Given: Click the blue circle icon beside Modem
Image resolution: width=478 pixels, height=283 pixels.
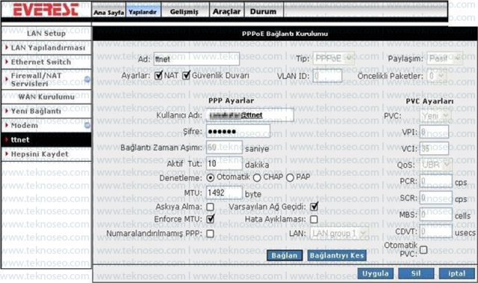Looking at the screenshot, I should coord(87,125).
